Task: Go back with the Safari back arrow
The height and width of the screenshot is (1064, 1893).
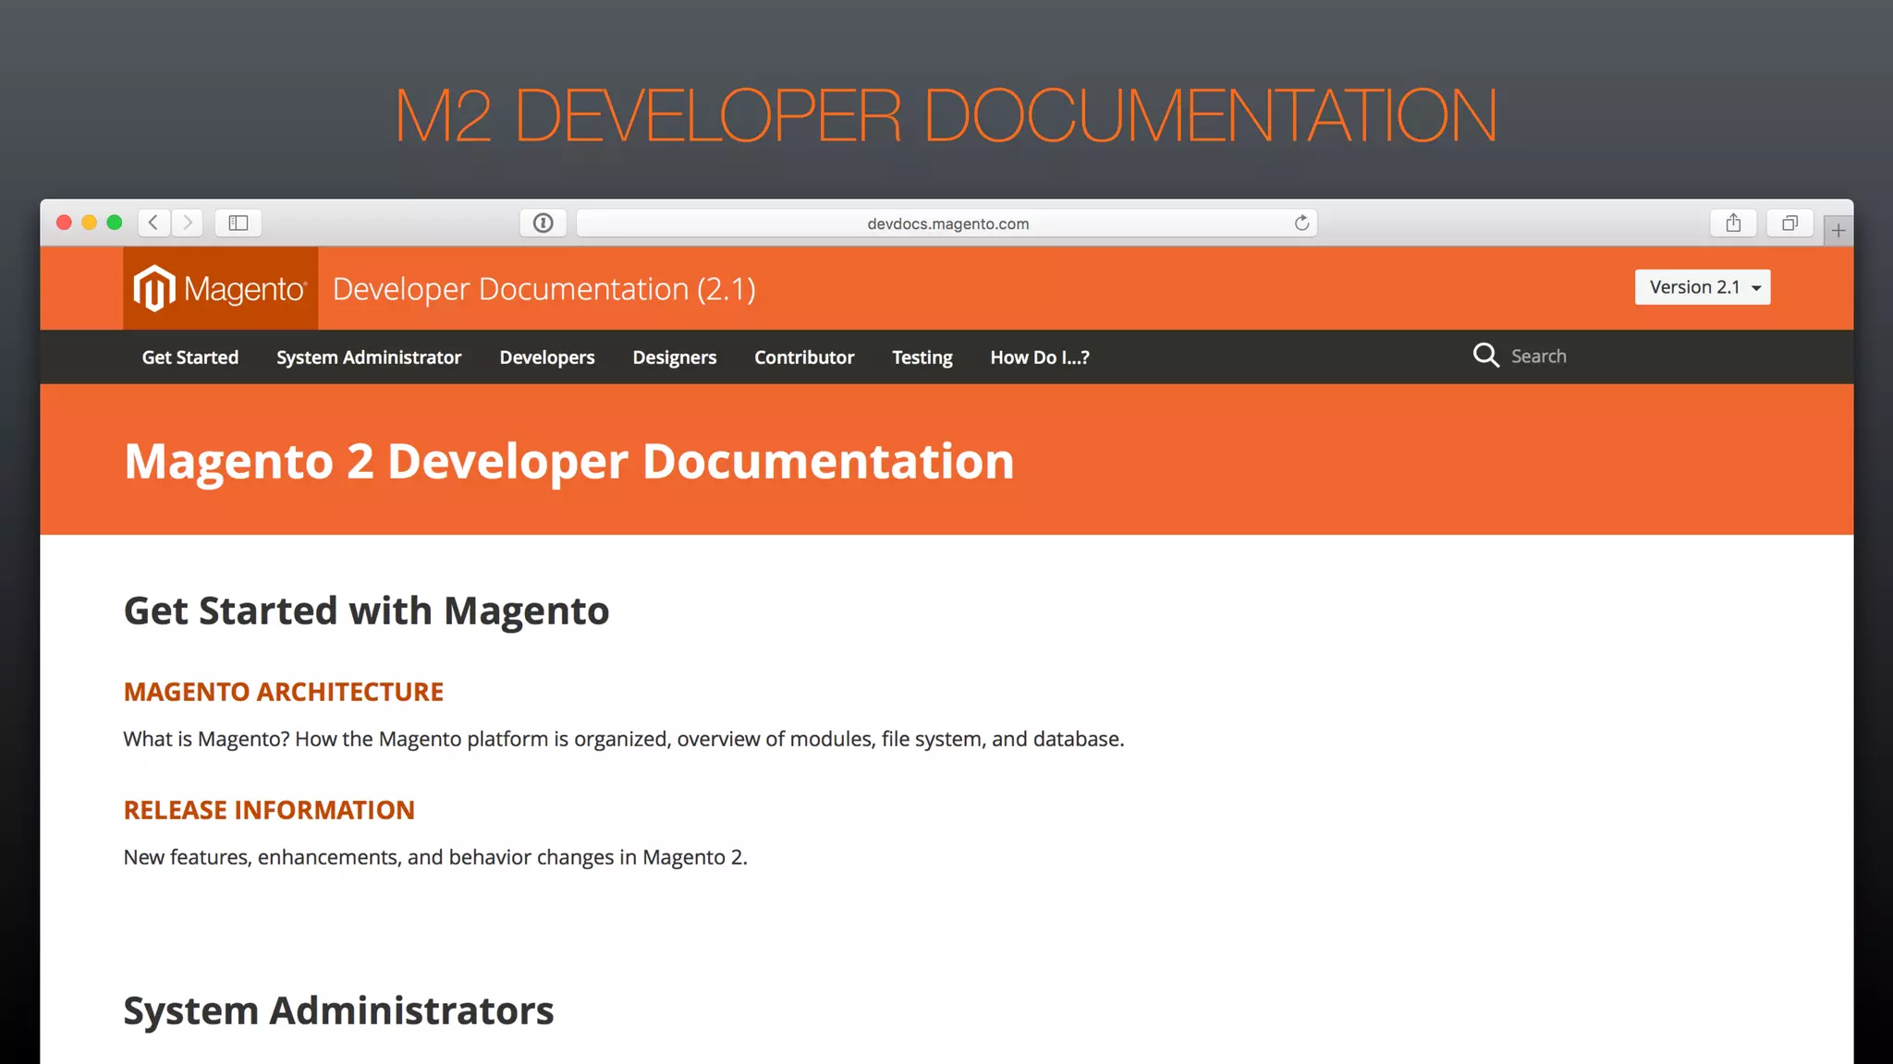Action: tap(154, 223)
